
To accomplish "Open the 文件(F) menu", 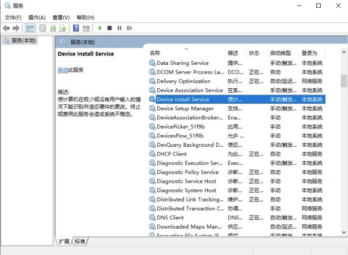I will pyautogui.click(x=13, y=18).
